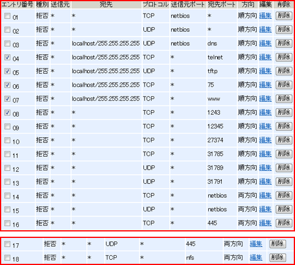Click 削除 button for entry 13

pyautogui.click(x=284, y=181)
